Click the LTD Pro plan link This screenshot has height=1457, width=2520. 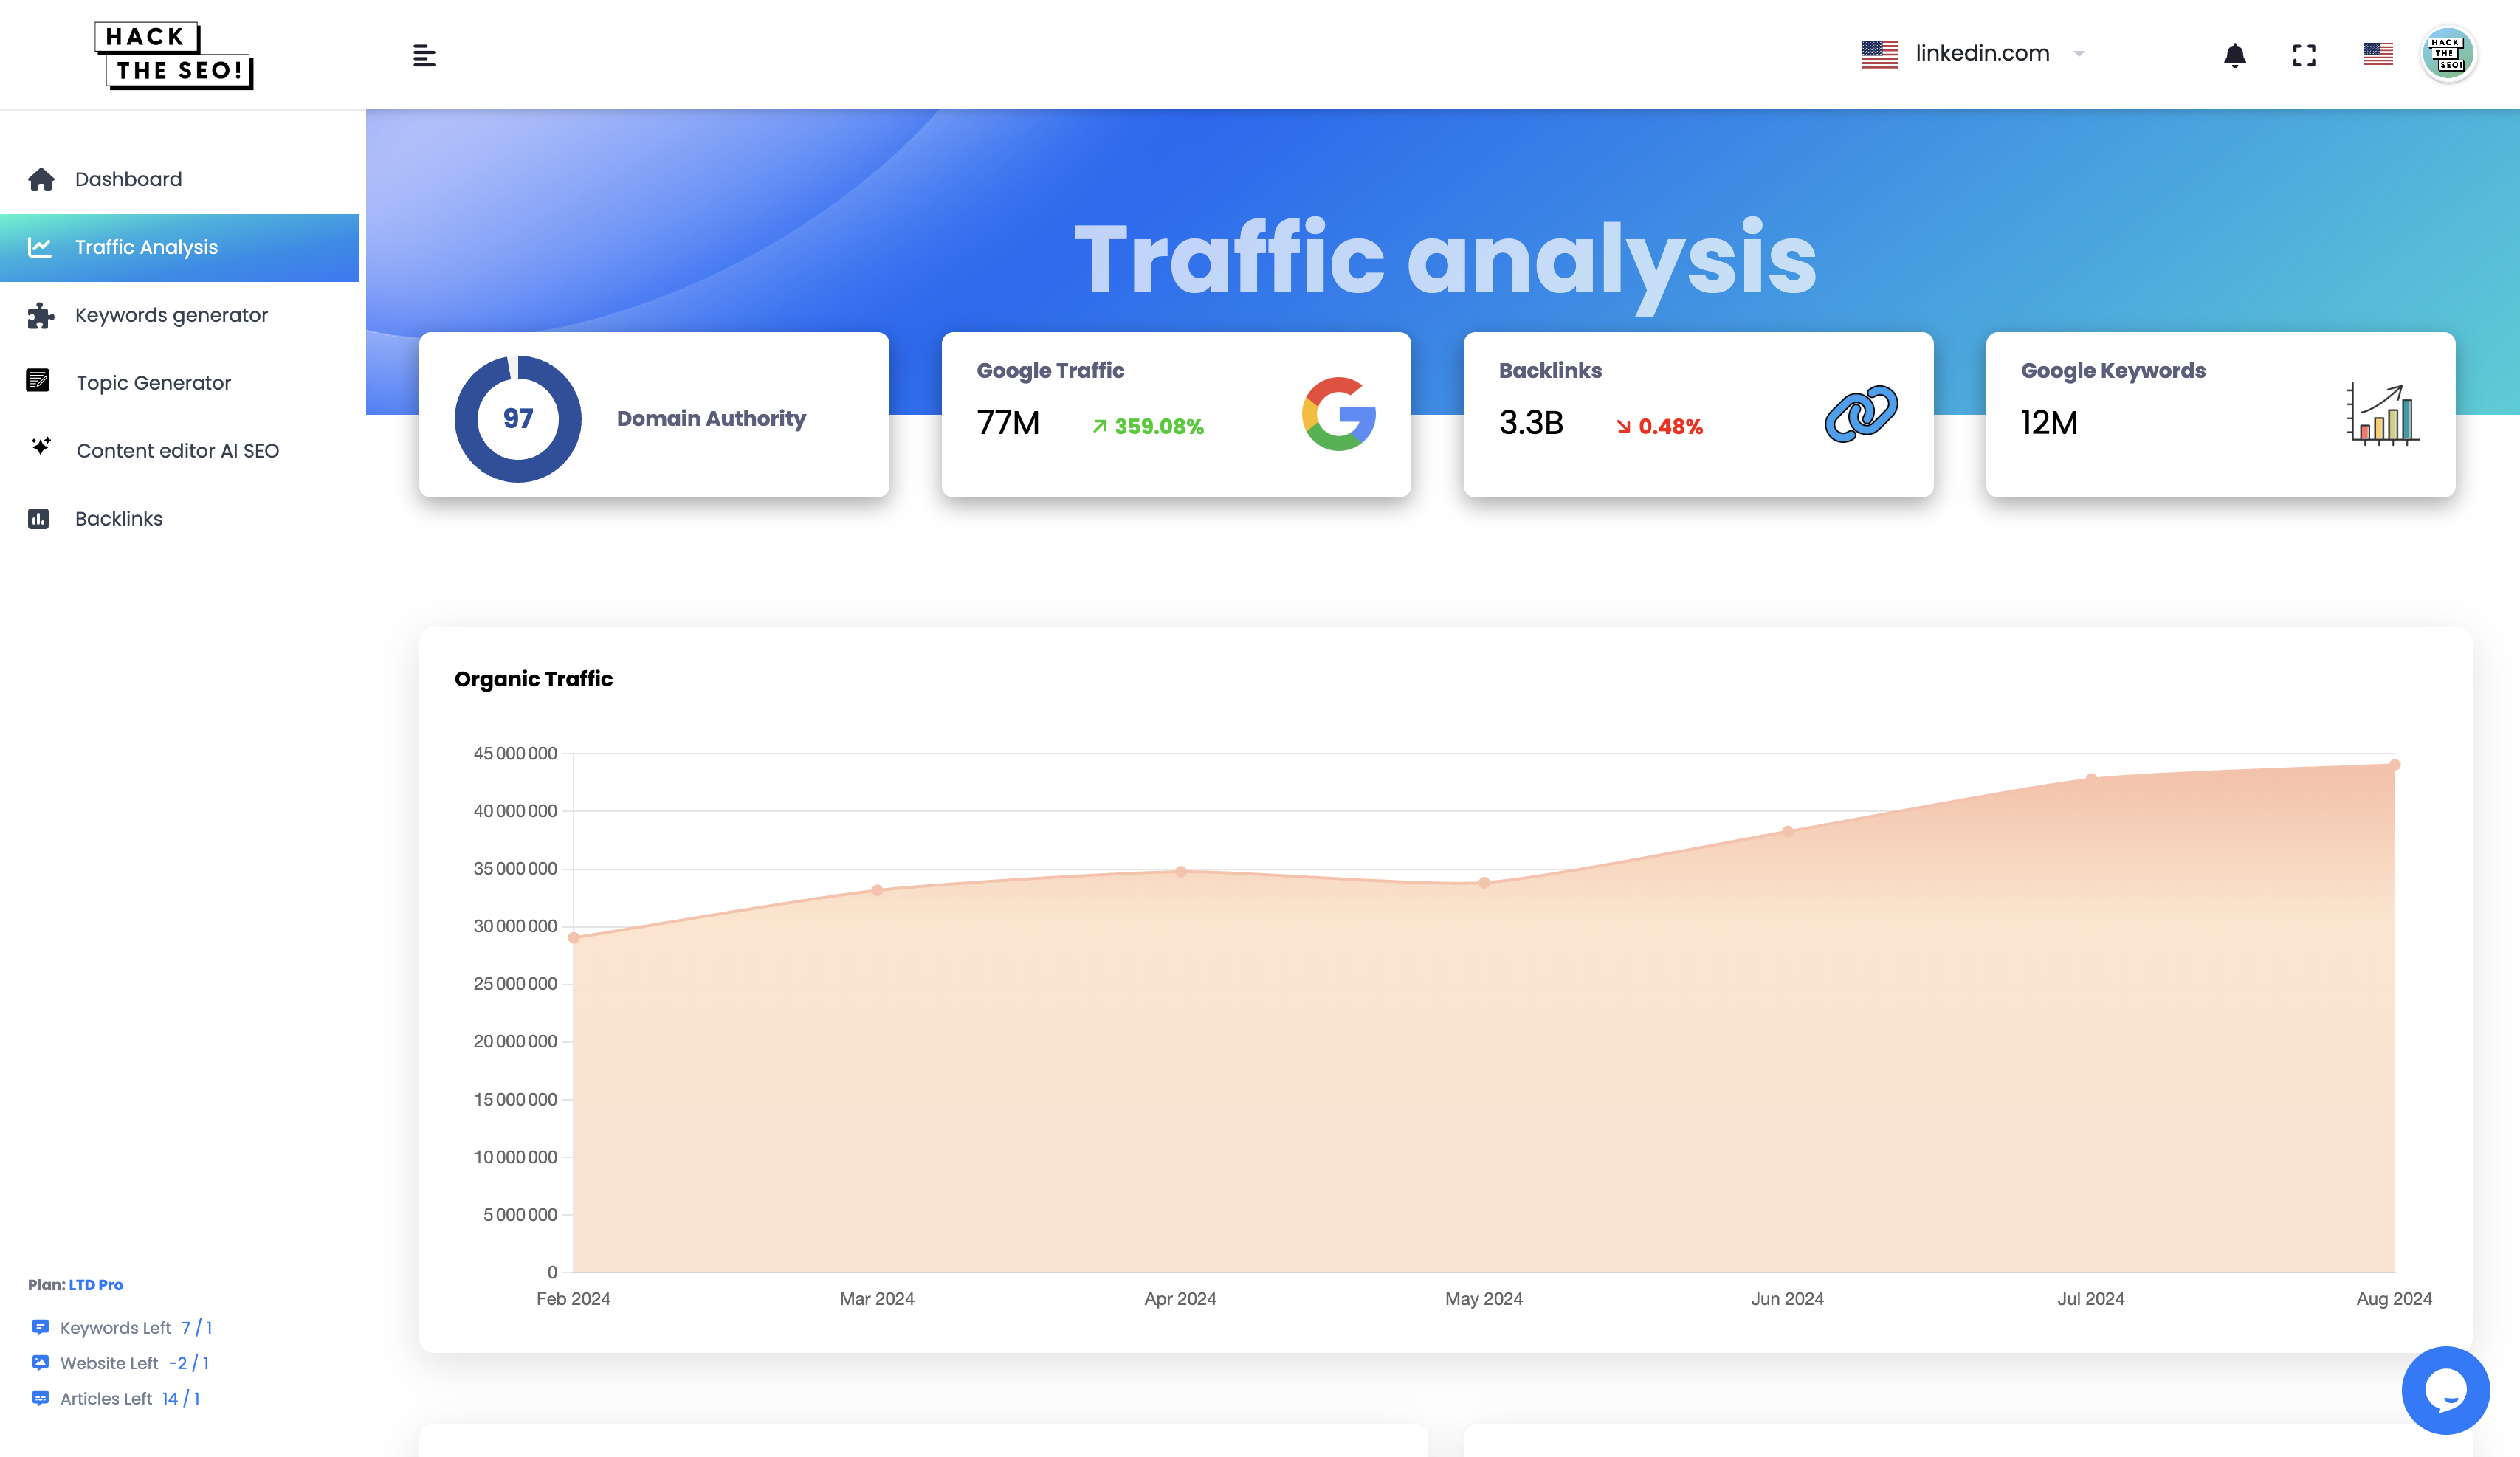click(96, 1285)
